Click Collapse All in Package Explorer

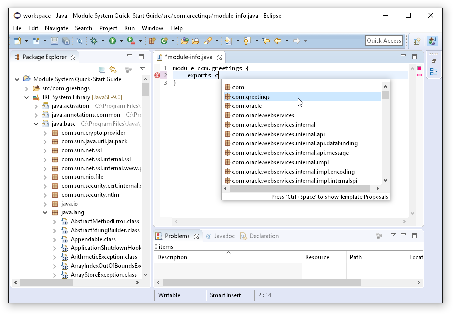tap(102, 70)
